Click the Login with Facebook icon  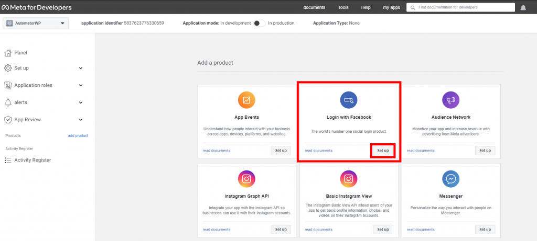tap(349, 99)
